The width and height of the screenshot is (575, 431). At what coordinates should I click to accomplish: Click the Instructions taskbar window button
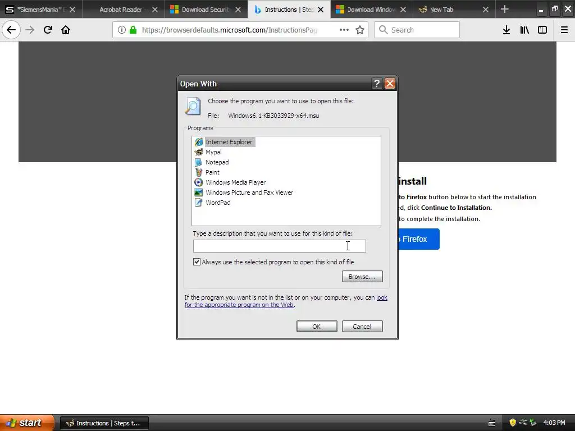(104, 423)
